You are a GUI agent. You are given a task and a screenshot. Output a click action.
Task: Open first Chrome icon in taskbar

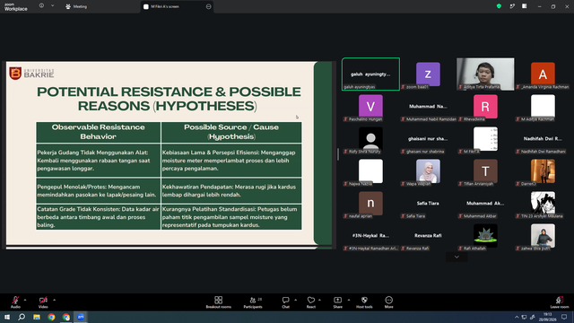pos(51,317)
